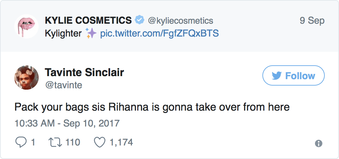Open the @tavinte handle

tap(63, 85)
